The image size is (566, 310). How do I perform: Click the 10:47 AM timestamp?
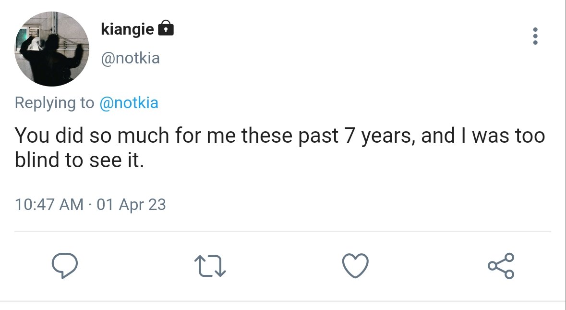pos(49,204)
